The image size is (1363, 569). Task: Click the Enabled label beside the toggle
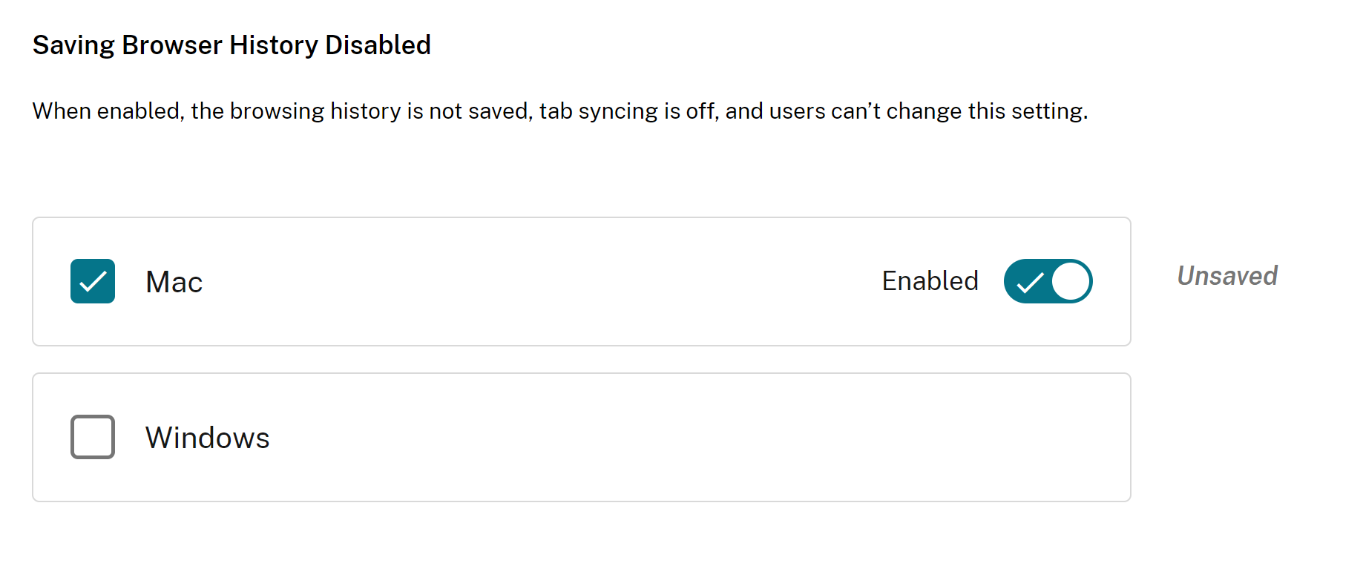[930, 281]
